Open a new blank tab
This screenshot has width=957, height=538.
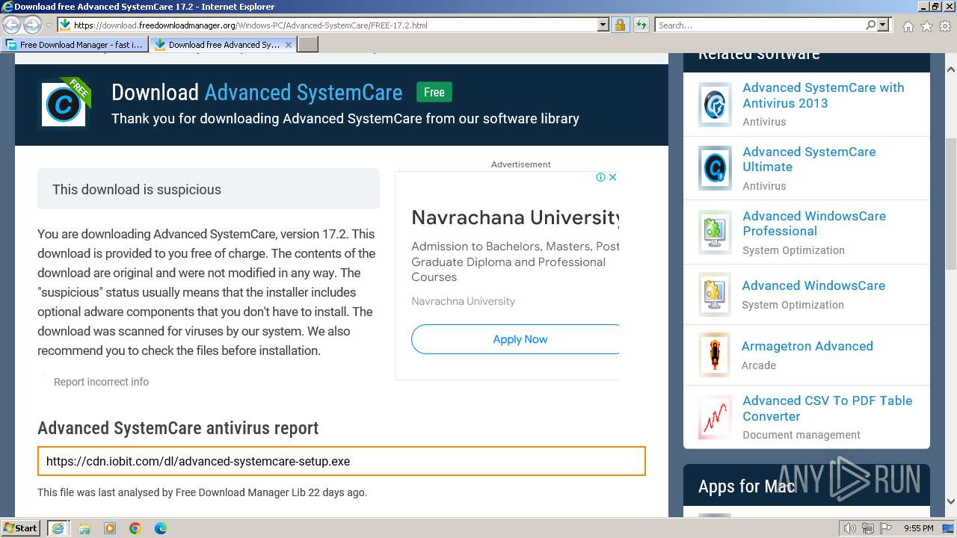308,45
